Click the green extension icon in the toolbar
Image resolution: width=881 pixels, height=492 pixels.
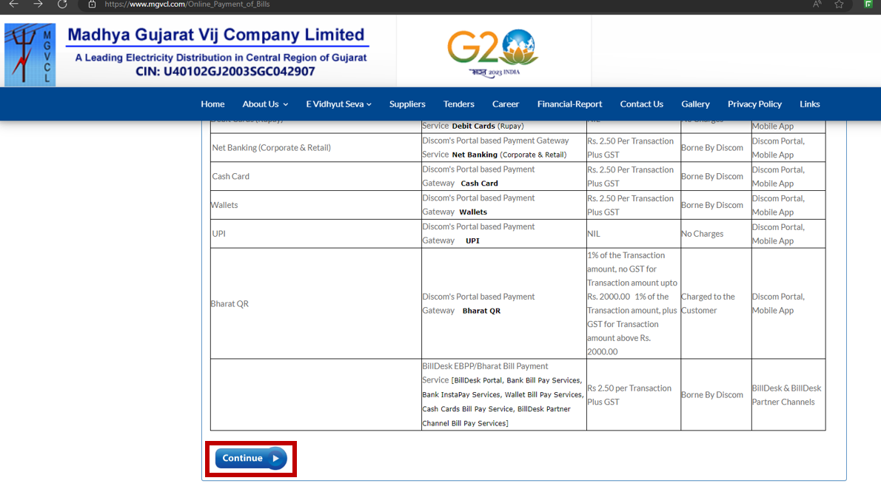(867, 5)
